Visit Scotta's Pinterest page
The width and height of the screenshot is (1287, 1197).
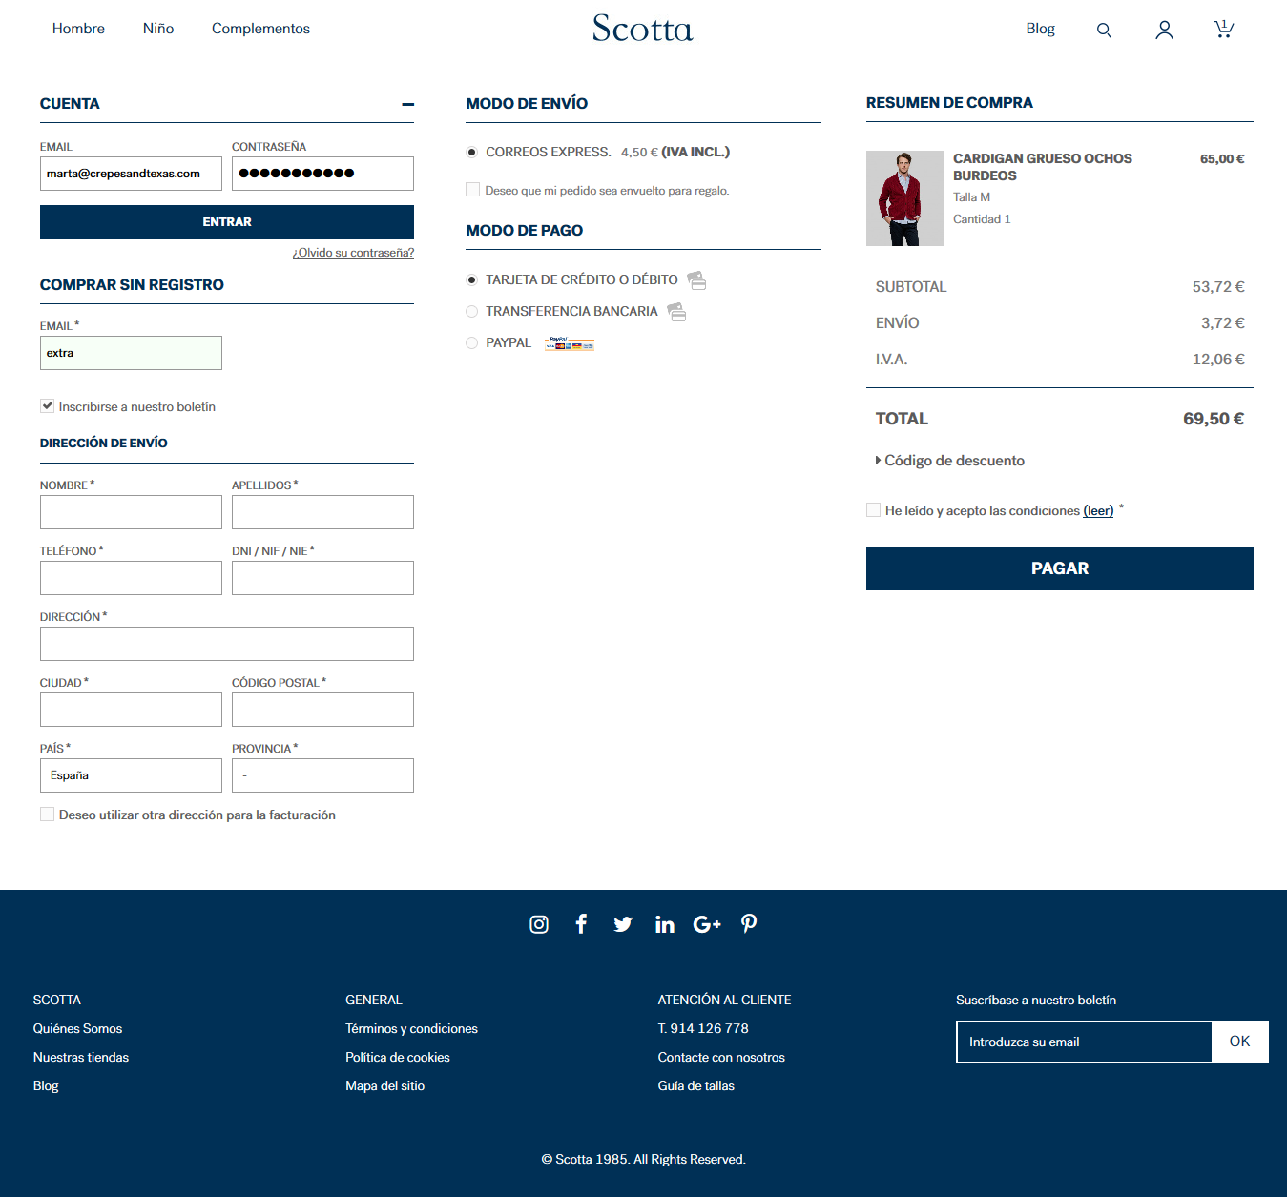749,923
